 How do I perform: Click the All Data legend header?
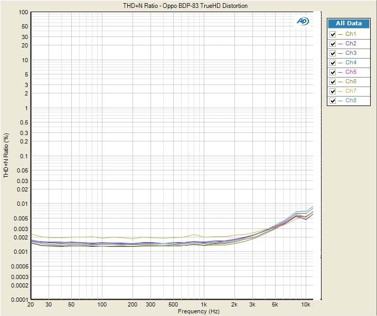coord(348,23)
